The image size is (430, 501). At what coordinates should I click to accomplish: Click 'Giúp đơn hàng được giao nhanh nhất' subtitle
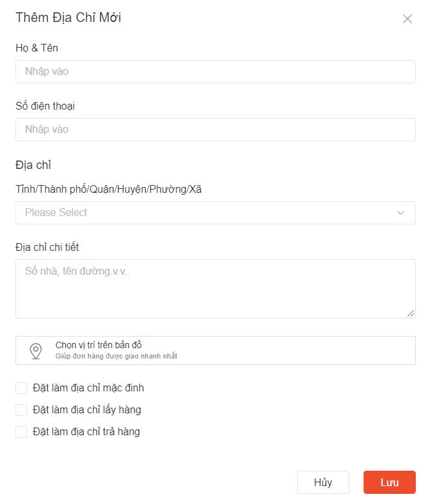tap(116, 357)
